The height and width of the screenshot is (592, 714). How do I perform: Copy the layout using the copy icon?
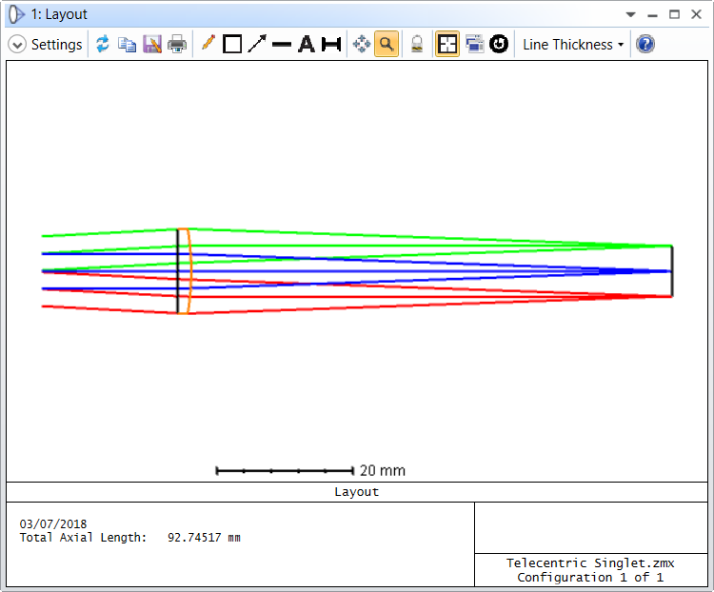(127, 44)
